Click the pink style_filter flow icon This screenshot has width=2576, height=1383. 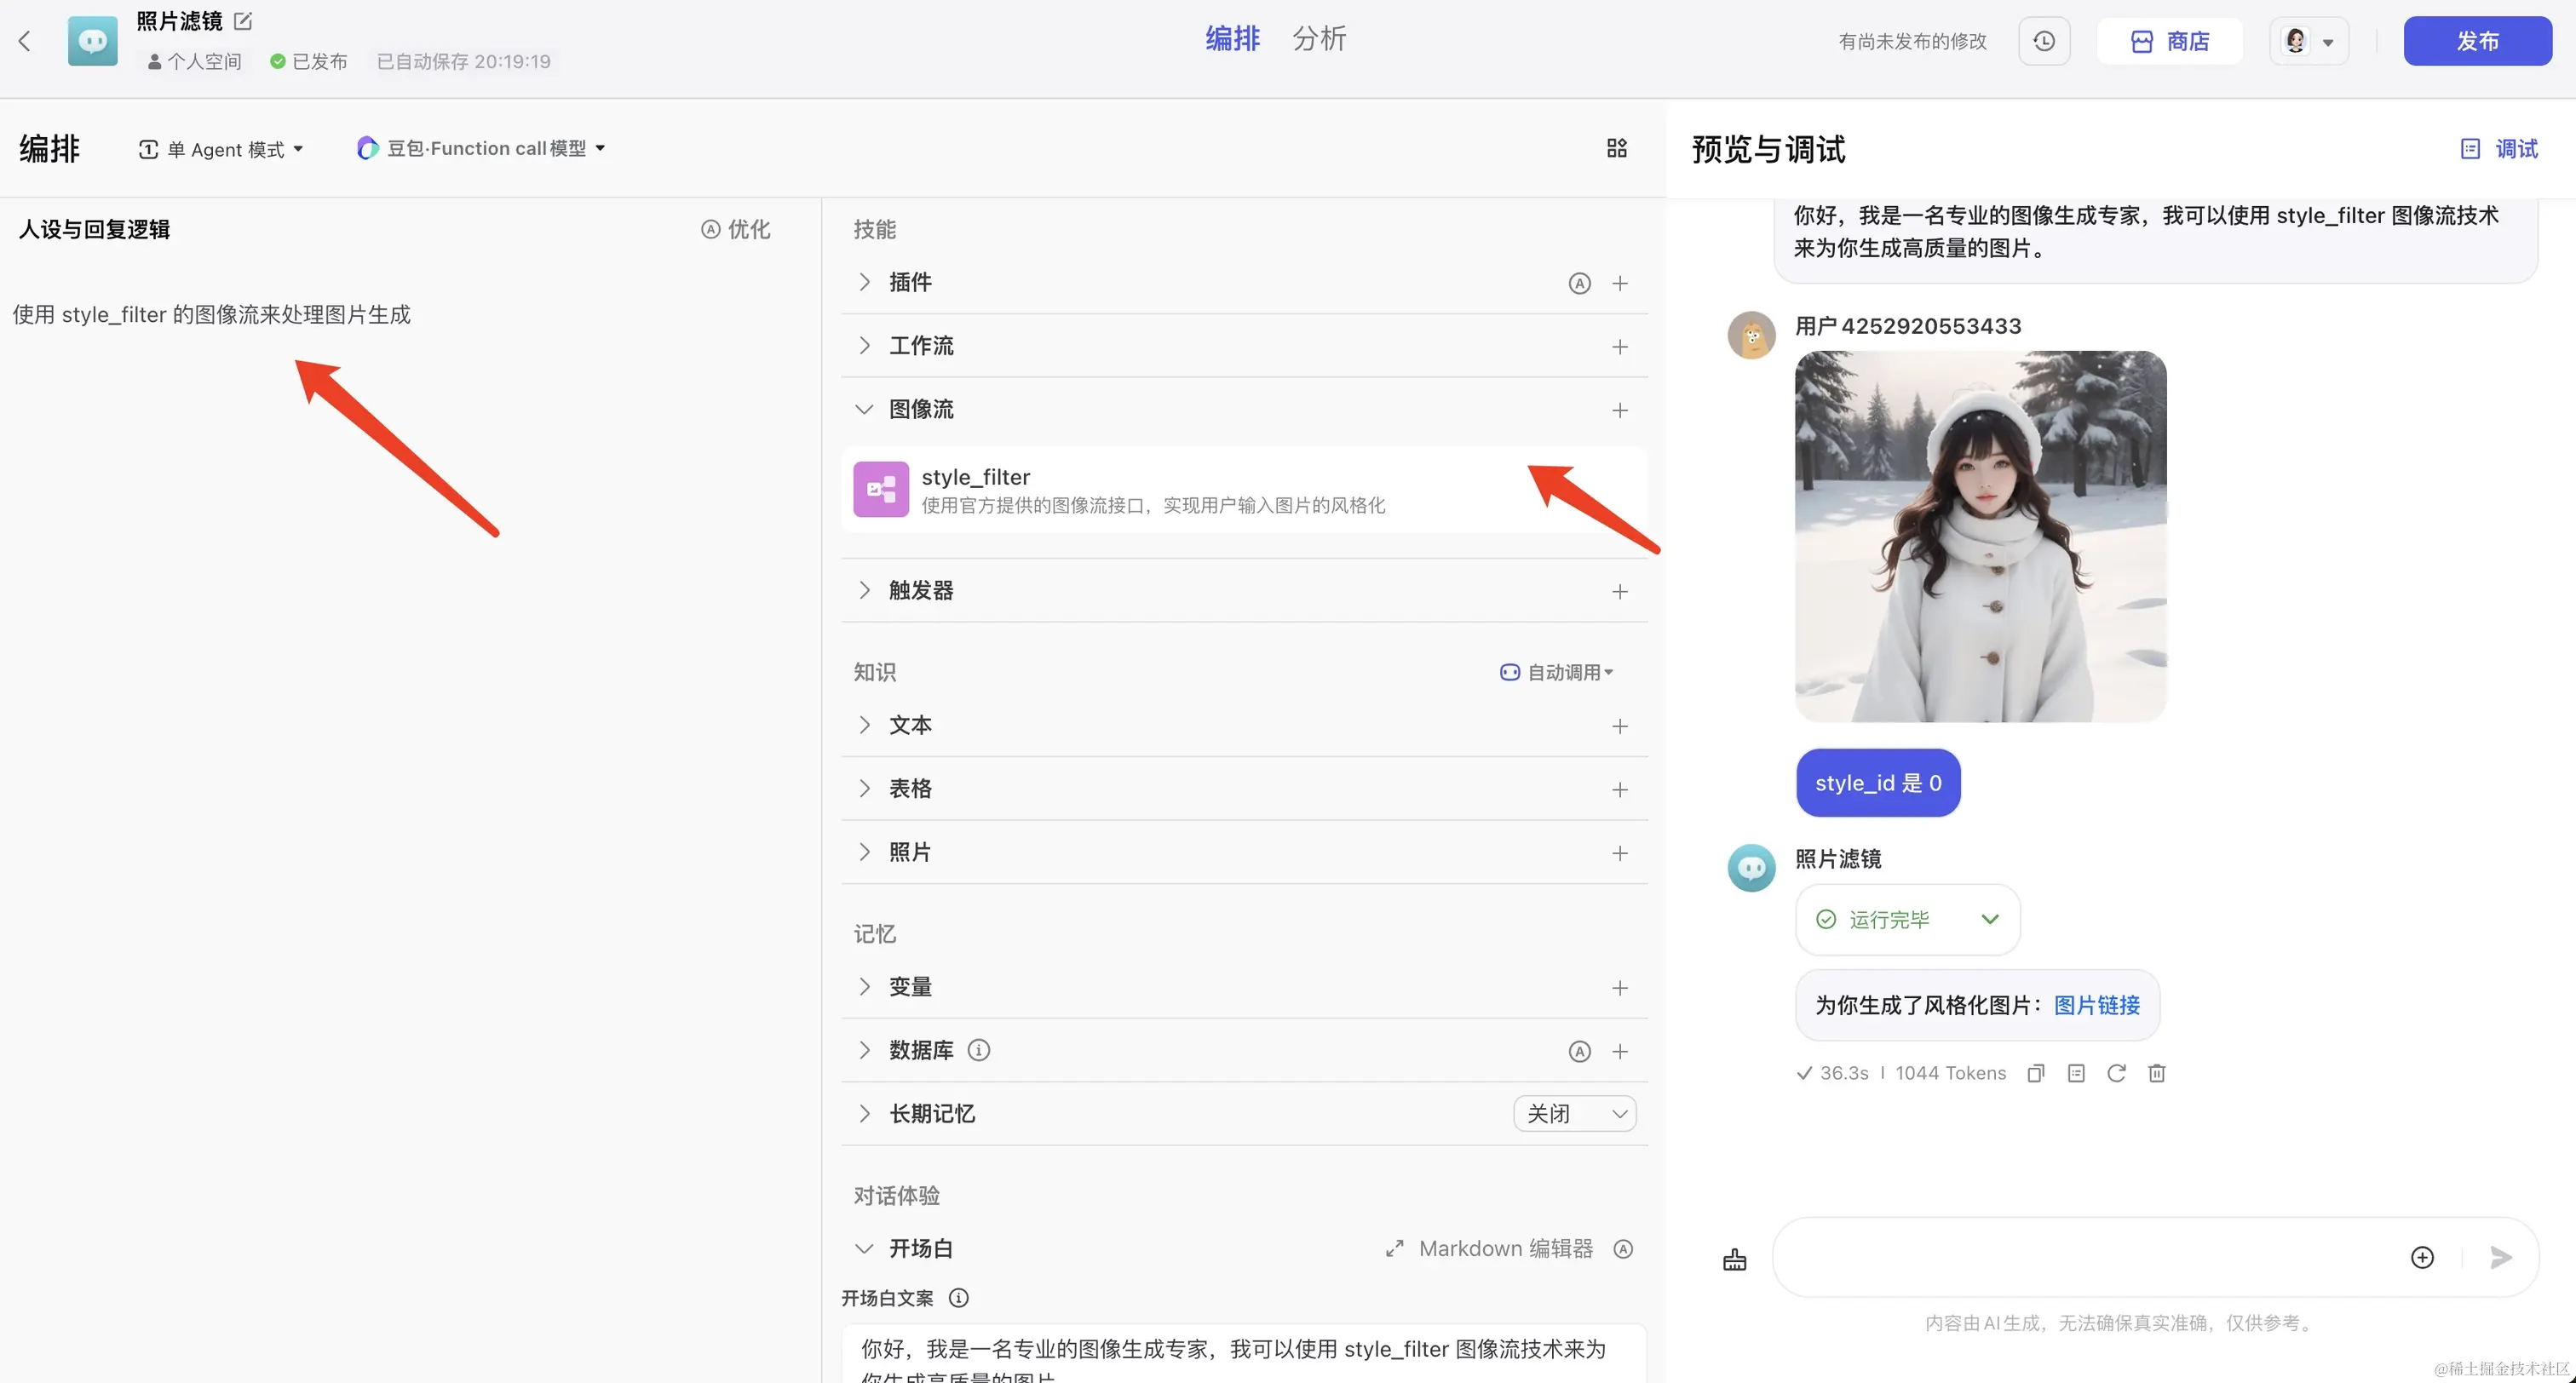tap(881, 489)
